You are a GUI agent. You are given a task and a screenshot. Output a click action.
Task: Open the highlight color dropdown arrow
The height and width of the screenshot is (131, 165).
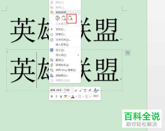tap(69, 96)
